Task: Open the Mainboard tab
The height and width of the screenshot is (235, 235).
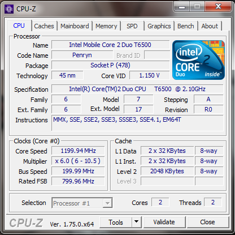Action: [75, 26]
